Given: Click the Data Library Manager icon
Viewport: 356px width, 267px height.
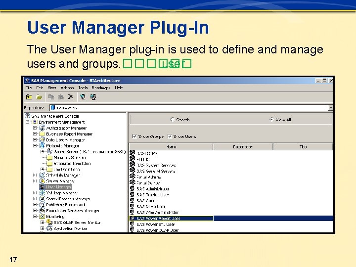Looking at the screenshot, I should 42,140.
